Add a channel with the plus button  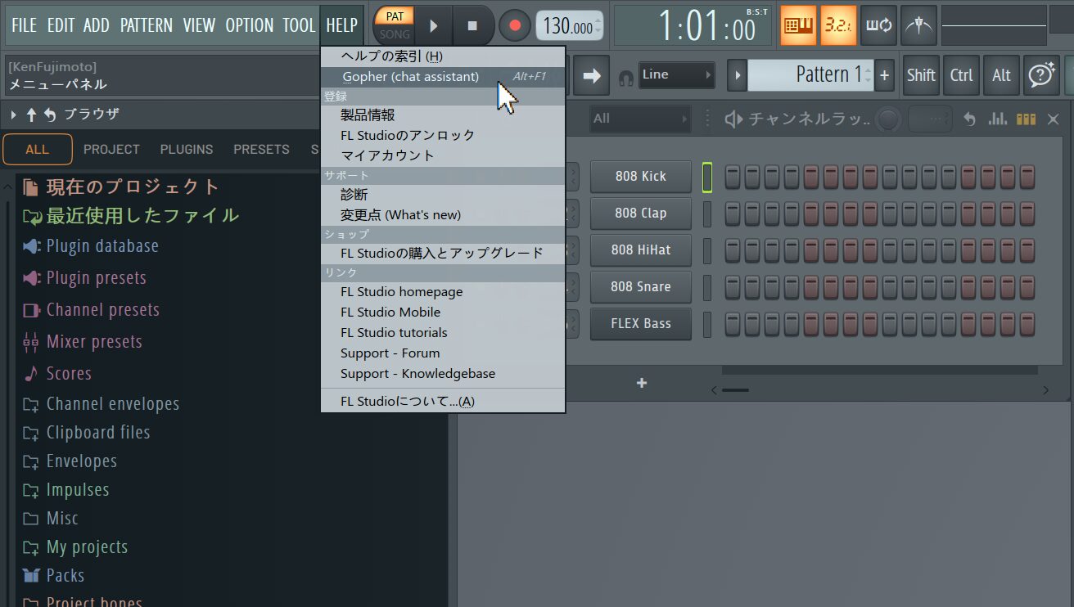(x=642, y=383)
